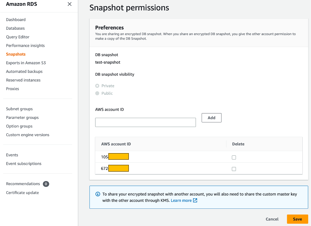Check Delete for account starting 105
Viewport: 311px width, 226px height.
pos(234,157)
